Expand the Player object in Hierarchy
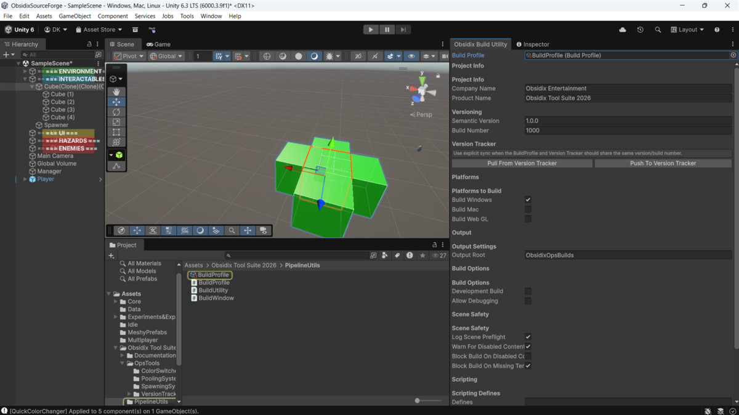The image size is (739, 415). click(x=25, y=179)
